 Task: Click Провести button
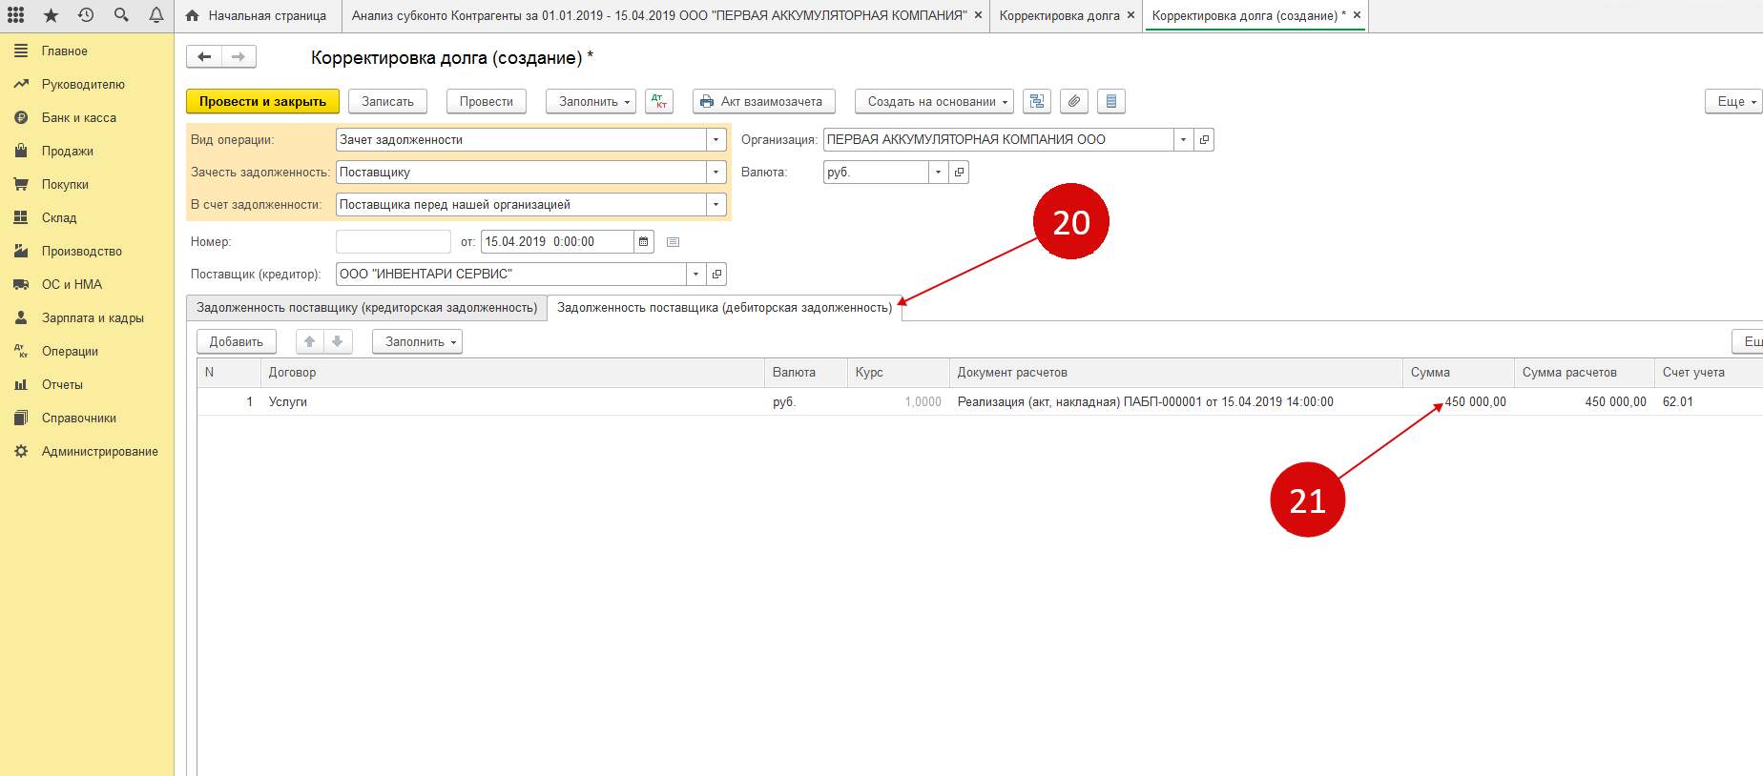point(486,101)
